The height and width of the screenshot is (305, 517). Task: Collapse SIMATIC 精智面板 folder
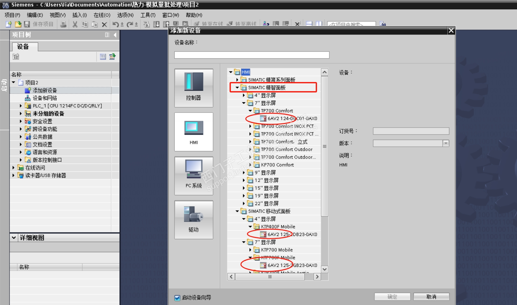coord(237,88)
